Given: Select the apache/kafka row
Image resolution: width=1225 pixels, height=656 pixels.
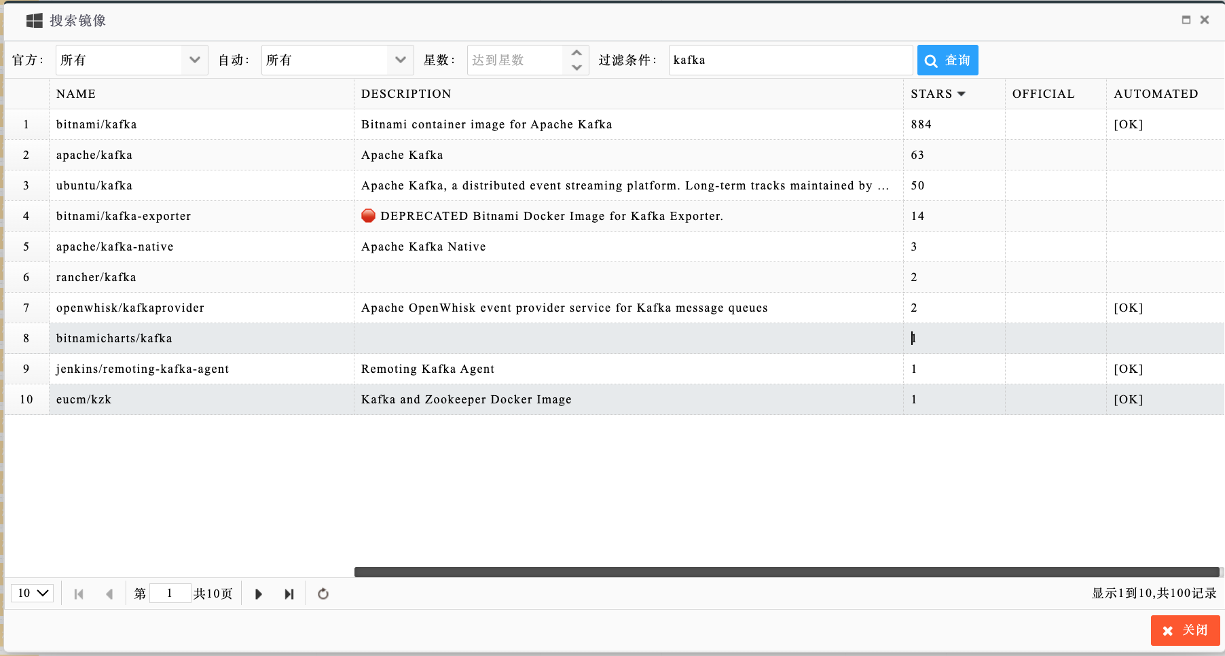Looking at the screenshot, I should pos(614,155).
